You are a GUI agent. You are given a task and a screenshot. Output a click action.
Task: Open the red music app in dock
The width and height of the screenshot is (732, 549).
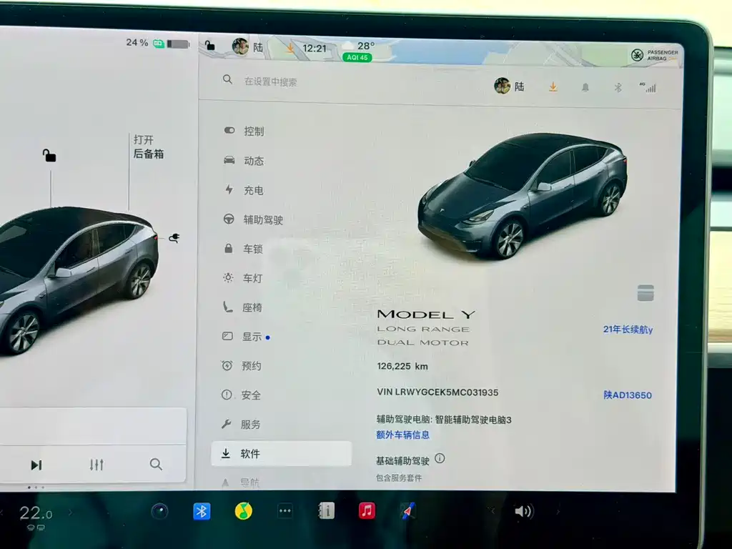click(367, 510)
